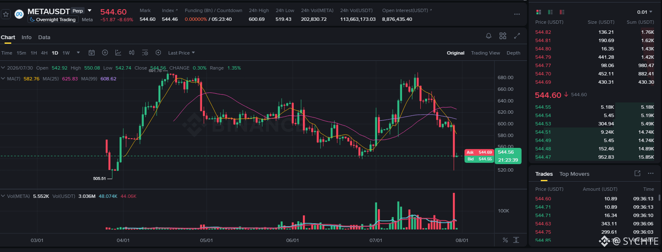662x252 pixels.
Task: Click the circled plus chart toolbar icon
Action: tap(105, 52)
